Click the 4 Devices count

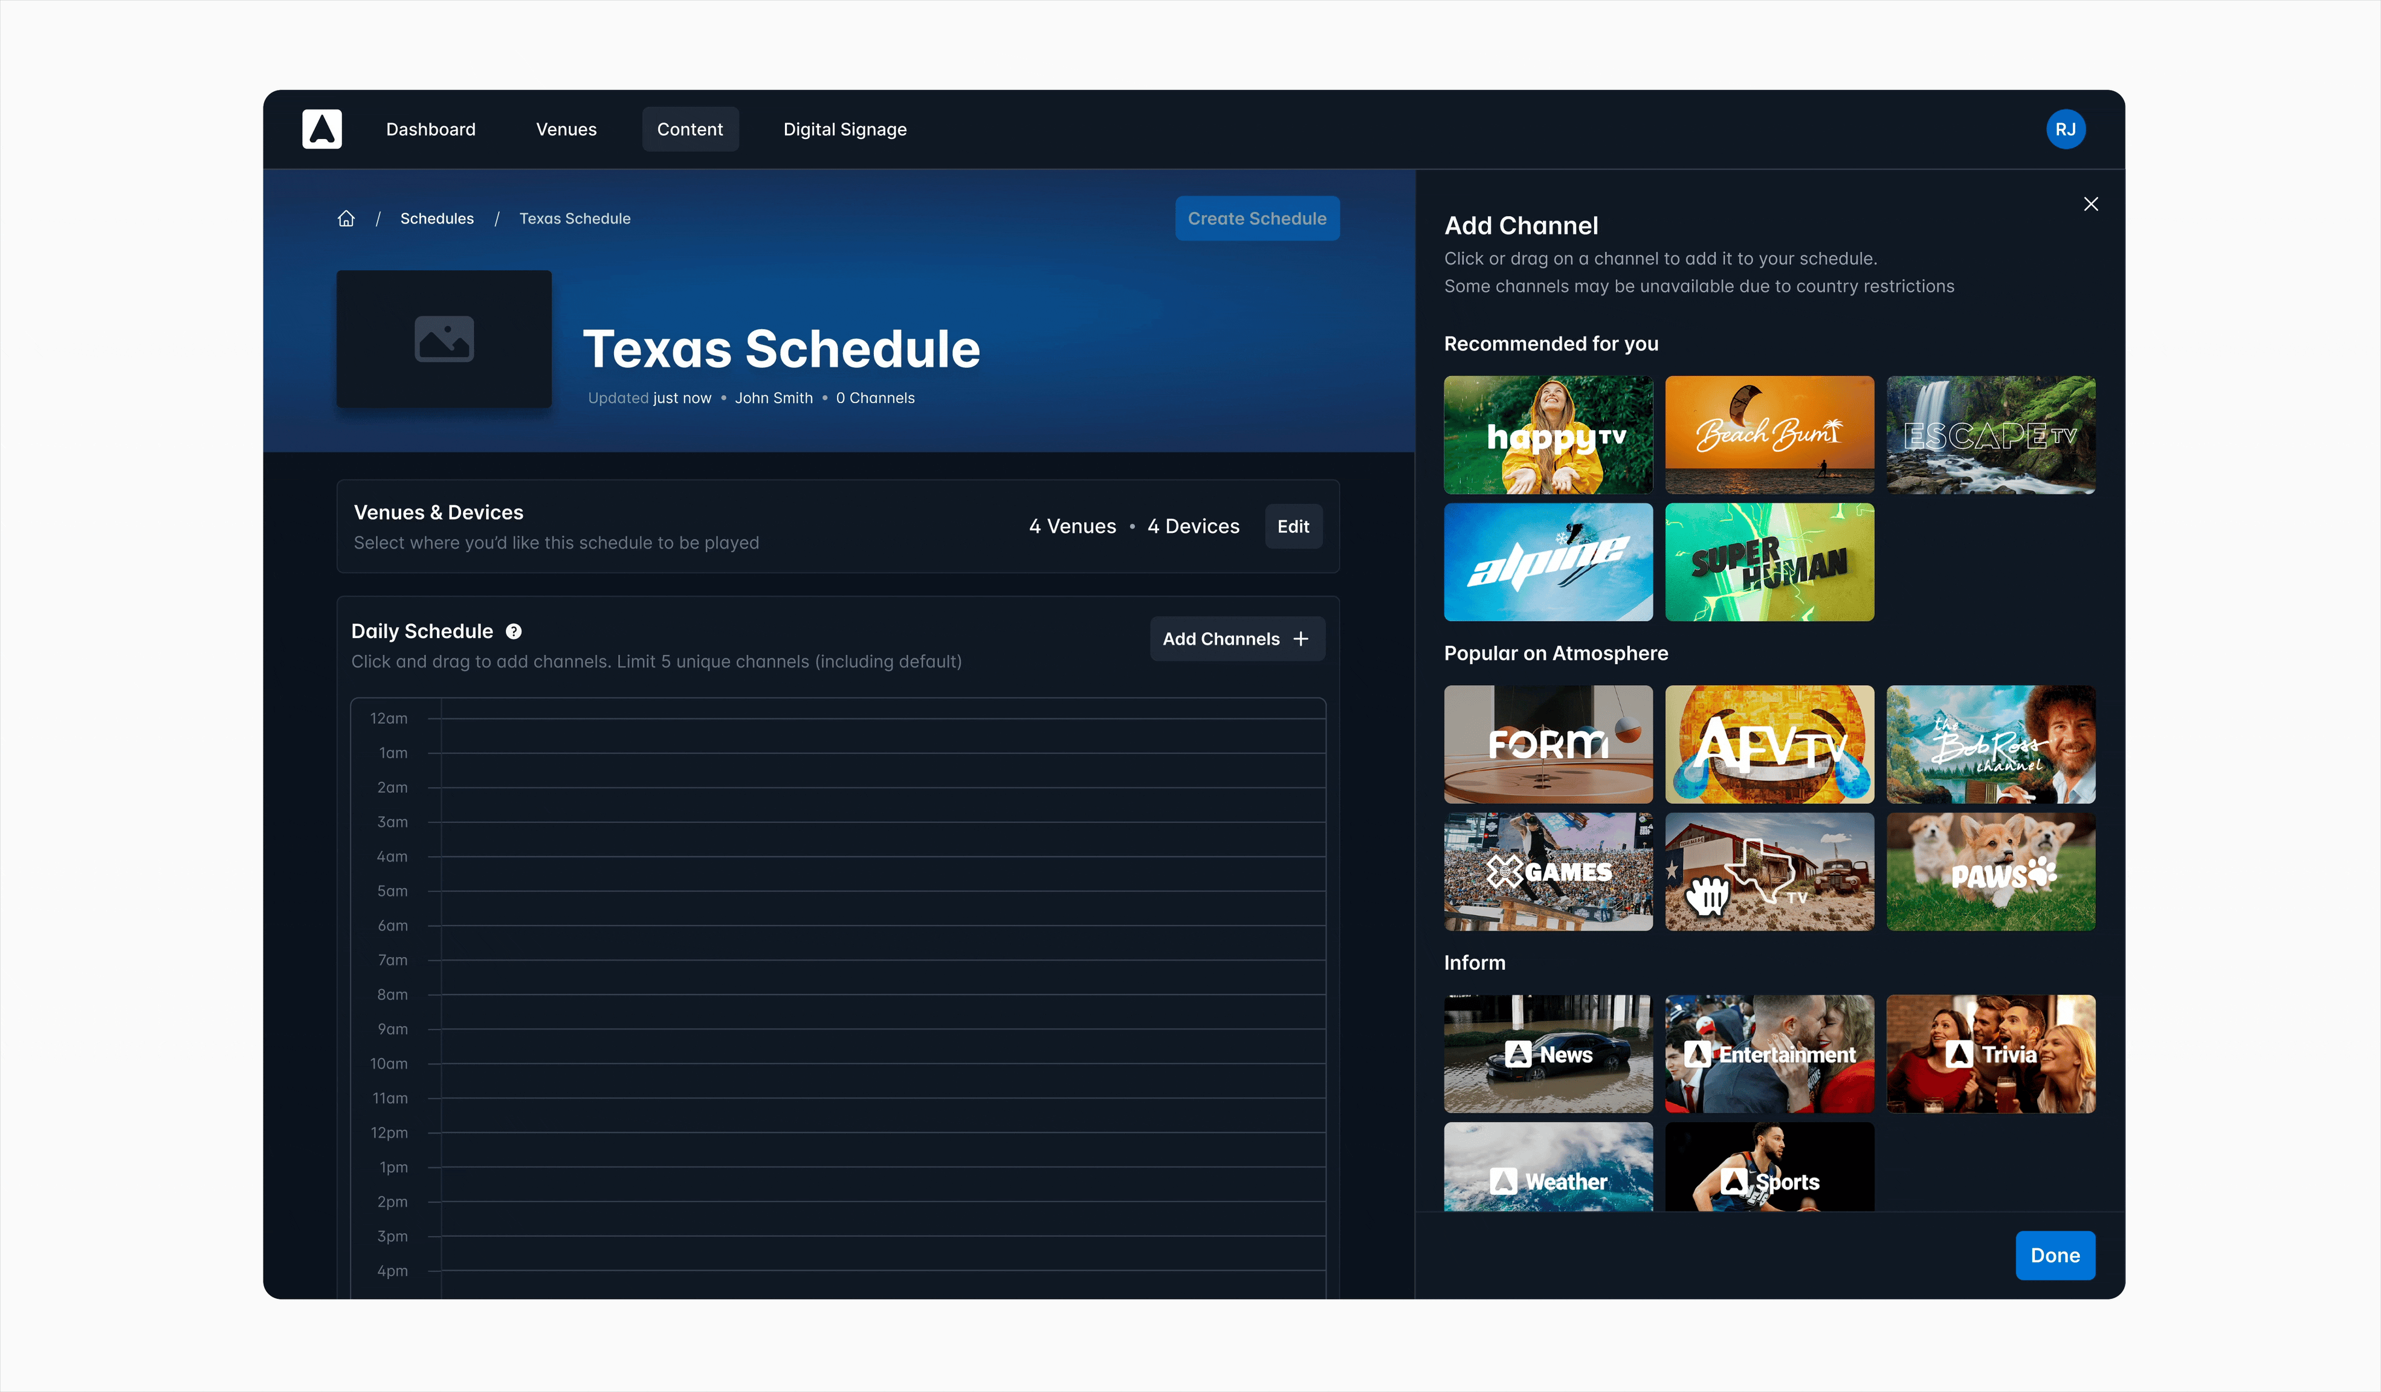tap(1194, 527)
